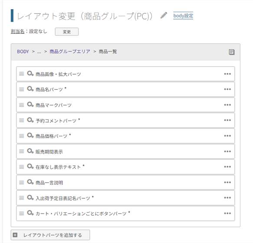
Task: Open three-dot menu for 商品画像・拡大パーツ
Action: [227, 74]
